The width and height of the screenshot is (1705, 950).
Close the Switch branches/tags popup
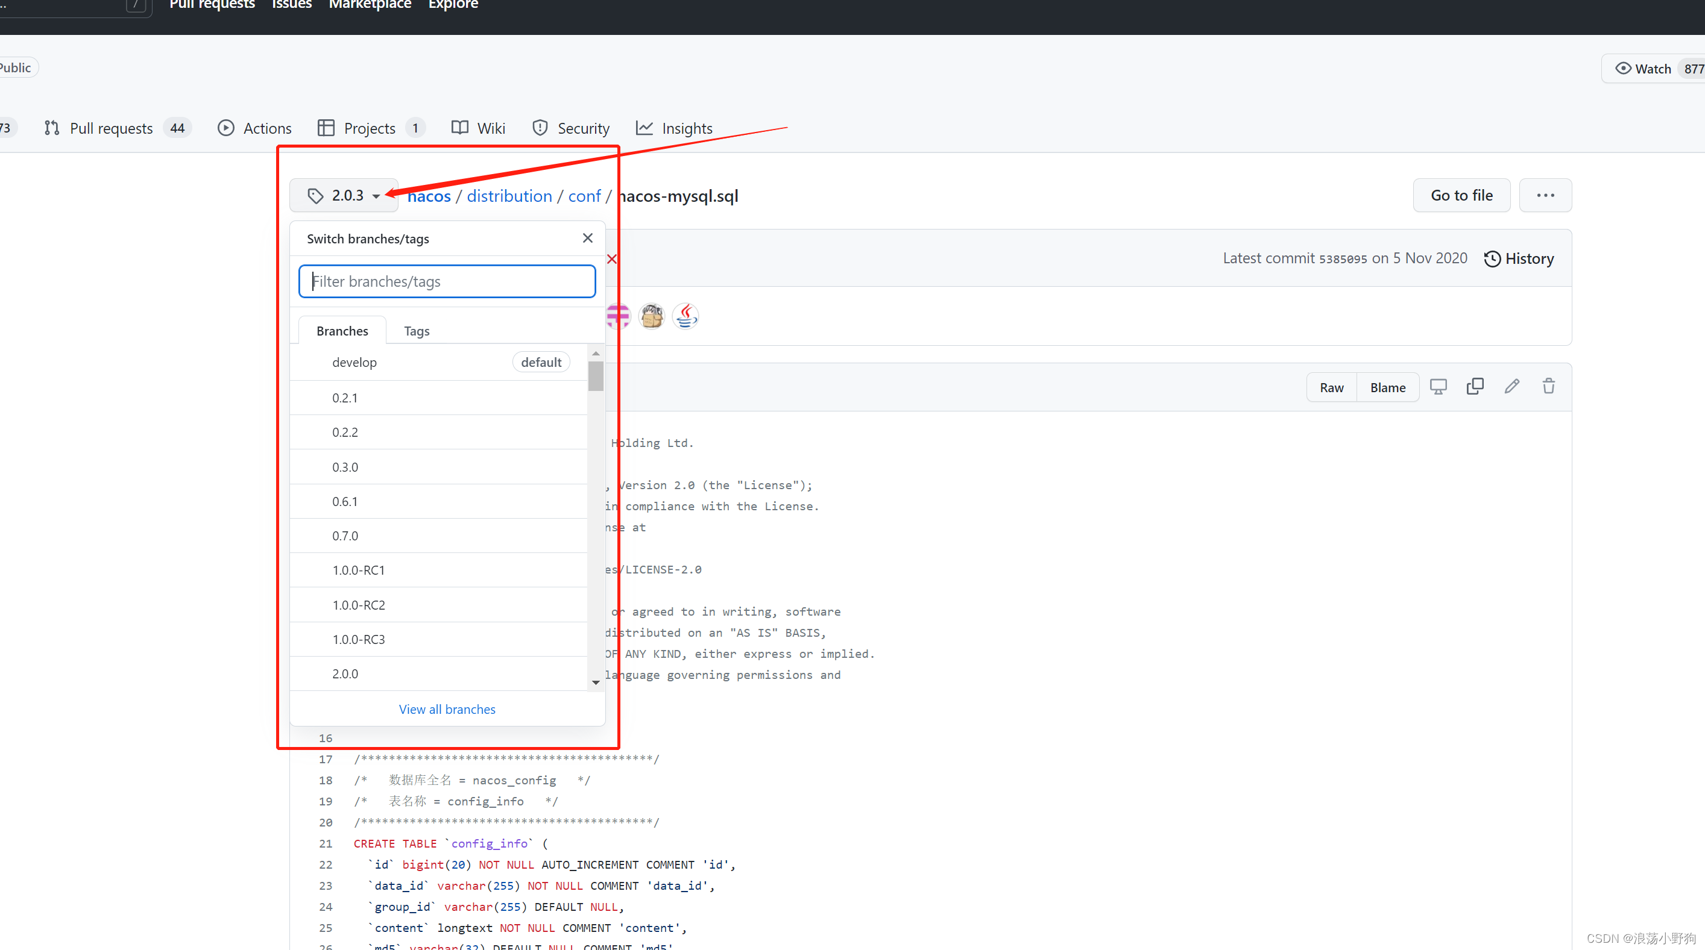tap(587, 238)
